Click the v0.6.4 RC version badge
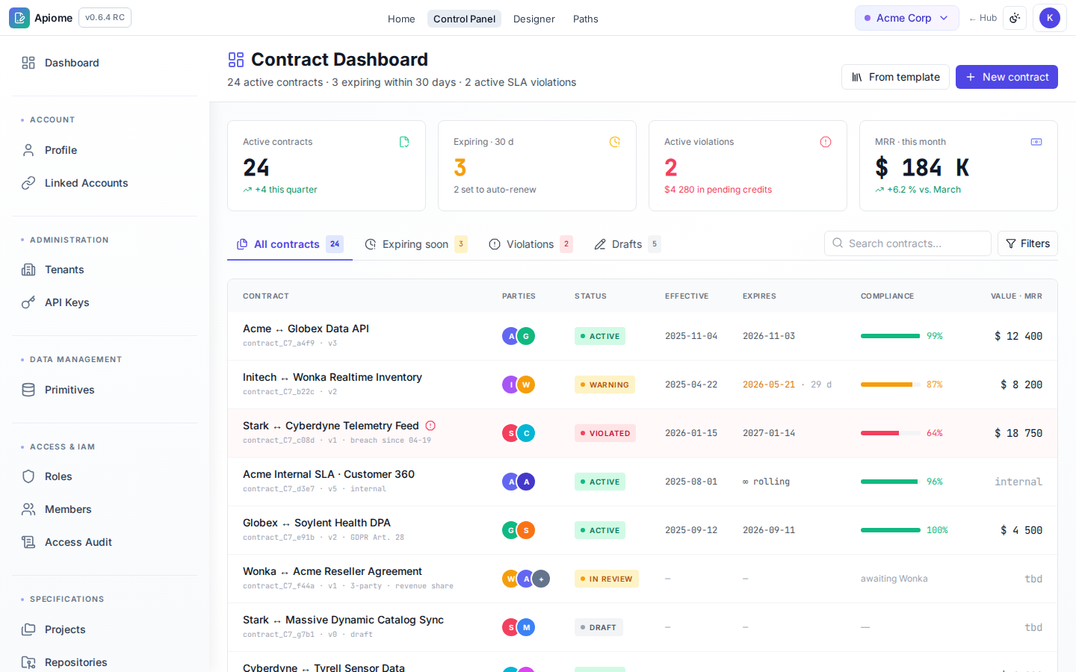This screenshot has width=1076, height=672. [x=105, y=17]
